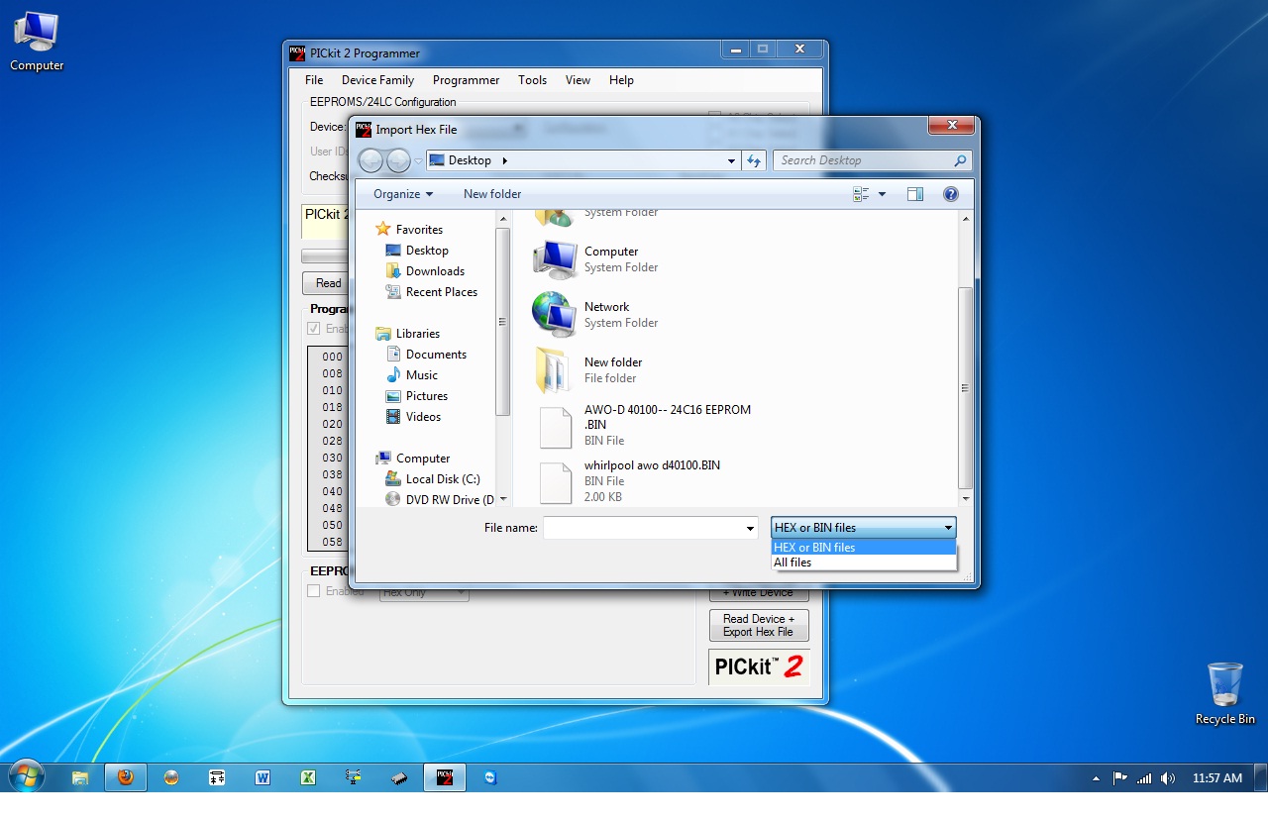The width and height of the screenshot is (1268, 819).
Task: Open Microsoft Word from the taskbar
Action: [263, 777]
